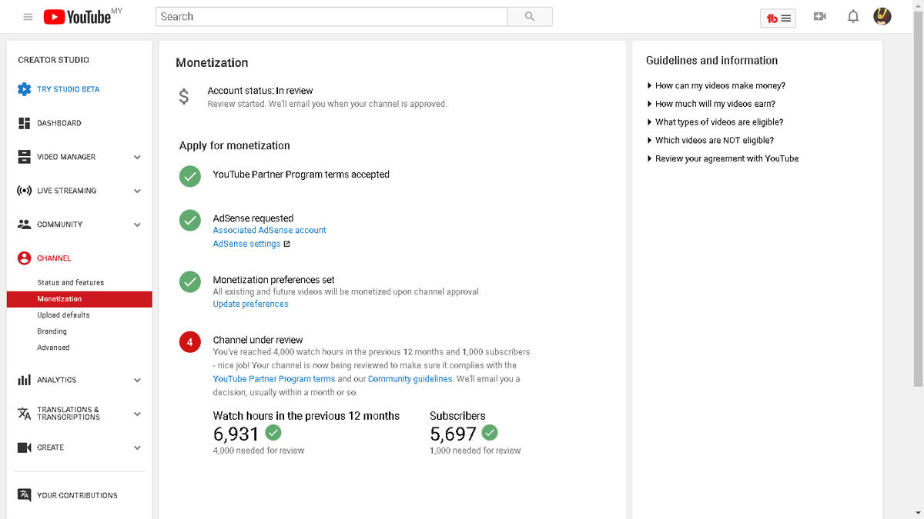
Task: Click the create video camera icon
Action: [820, 16]
